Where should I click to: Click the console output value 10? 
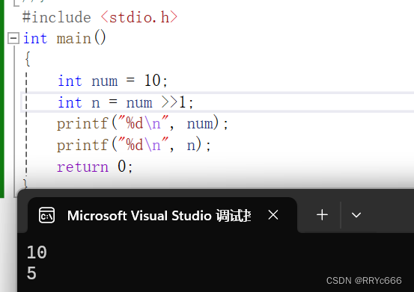[37, 252]
